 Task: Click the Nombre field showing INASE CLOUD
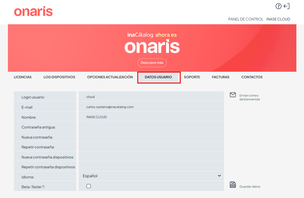[151, 117]
